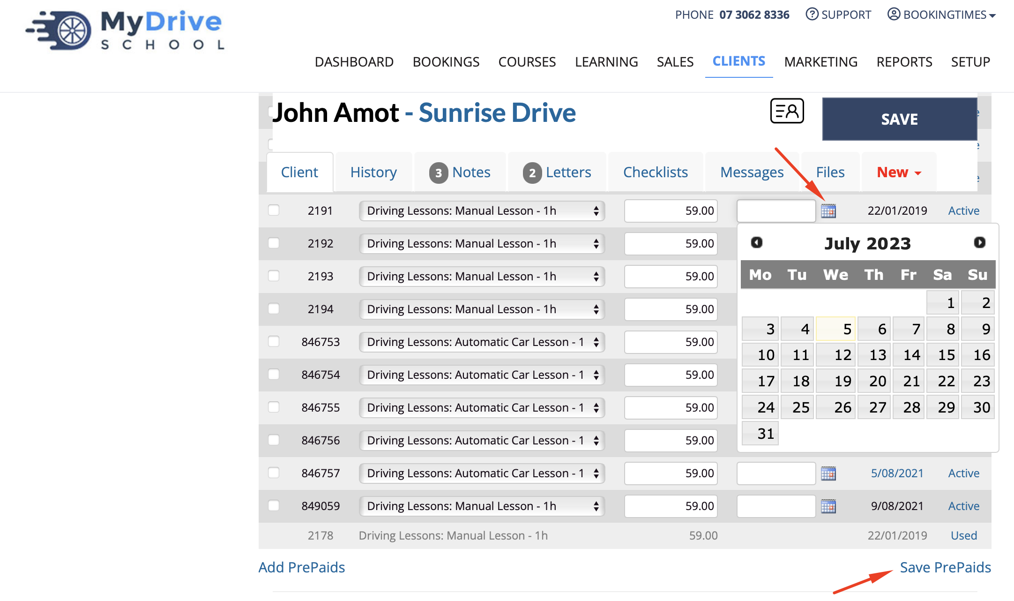Open the Reports menu

(904, 62)
